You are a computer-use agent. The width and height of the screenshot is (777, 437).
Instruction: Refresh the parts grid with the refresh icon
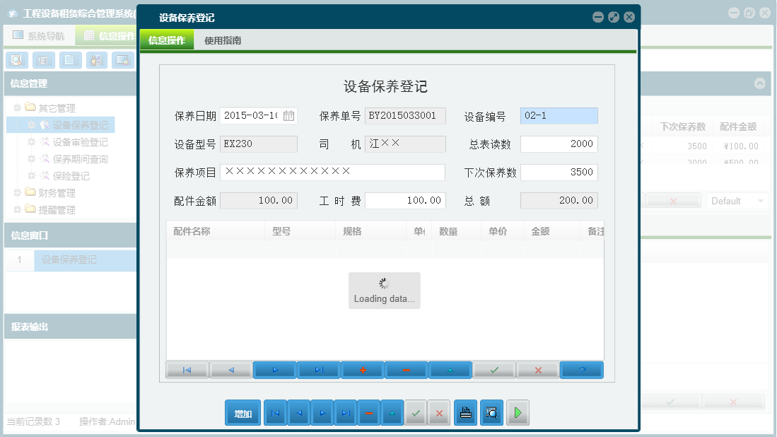point(581,369)
